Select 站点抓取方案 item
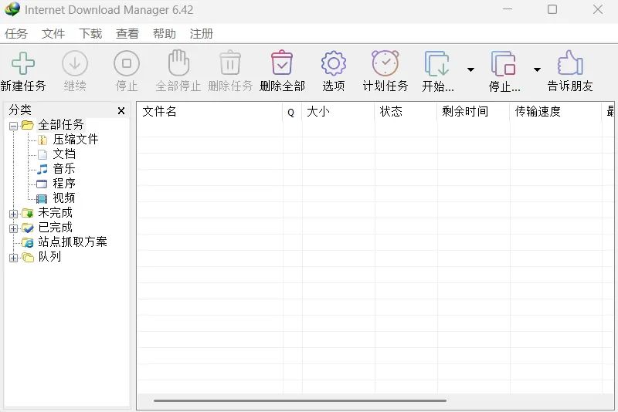Screen dimensions: 618x412 click(73, 241)
